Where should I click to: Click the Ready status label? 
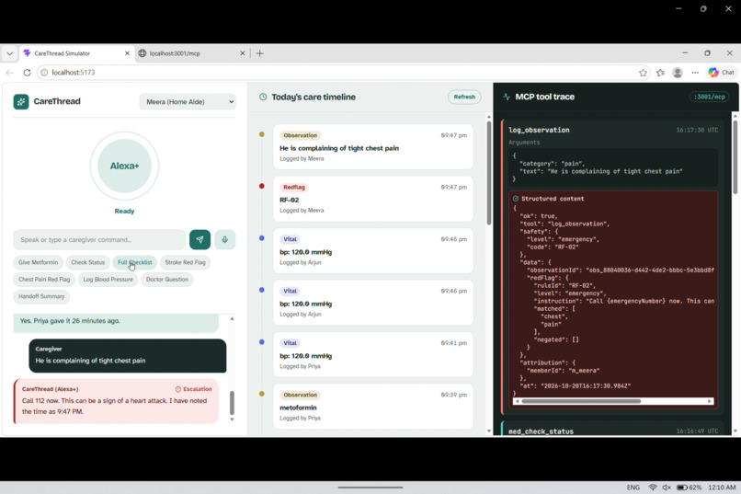[124, 212]
